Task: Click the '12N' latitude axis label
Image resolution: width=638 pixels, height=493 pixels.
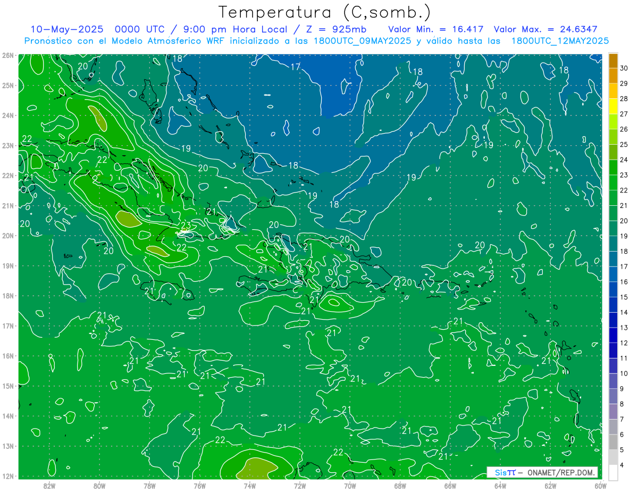Action: click(7, 476)
